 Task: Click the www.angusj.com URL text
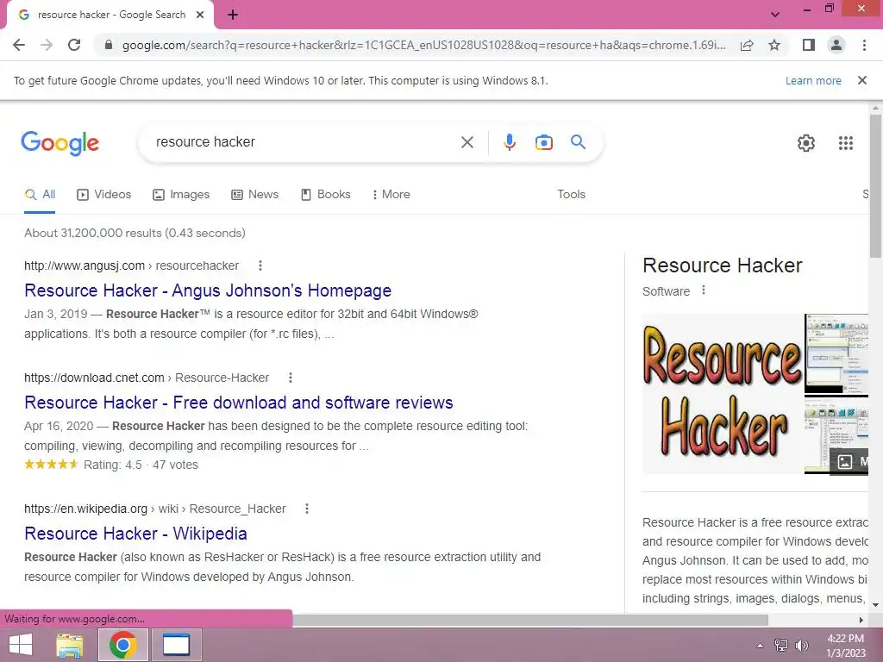tap(85, 265)
